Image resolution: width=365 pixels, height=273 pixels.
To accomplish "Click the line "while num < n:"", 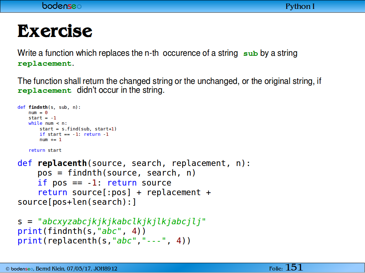I will [x=48, y=123].
